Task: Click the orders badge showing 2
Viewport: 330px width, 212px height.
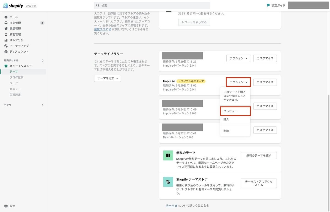Action: pyautogui.click(x=42, y=23)
